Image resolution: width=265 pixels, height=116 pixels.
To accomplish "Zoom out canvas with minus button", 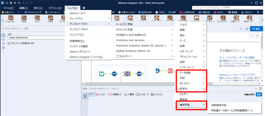I will tap(251, 36).
